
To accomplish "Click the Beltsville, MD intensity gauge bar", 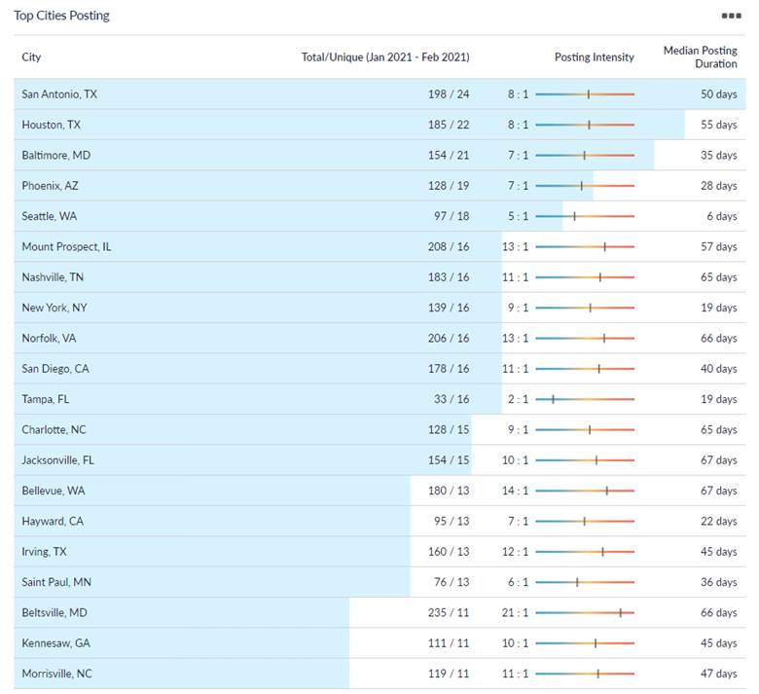I will click(x=585, y=612).
